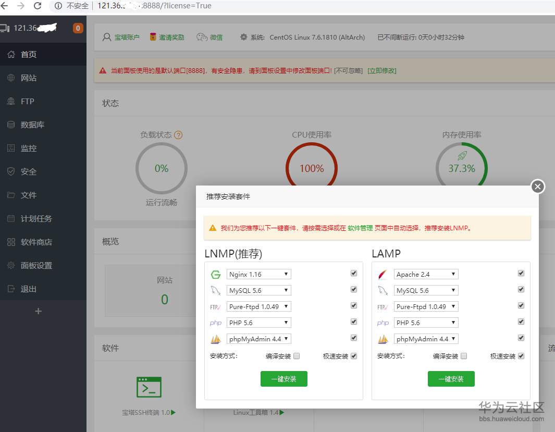Viewport: 555px width, 432px height.
Task: Open the Nginx 1.16 version dropdown
Action: tap(259, 274)
